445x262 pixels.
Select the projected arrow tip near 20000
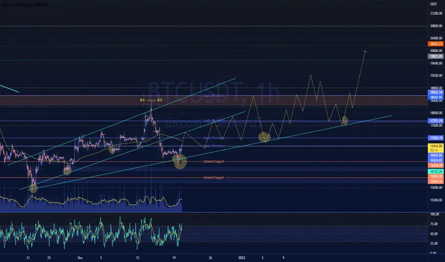(x=365, y=51)
